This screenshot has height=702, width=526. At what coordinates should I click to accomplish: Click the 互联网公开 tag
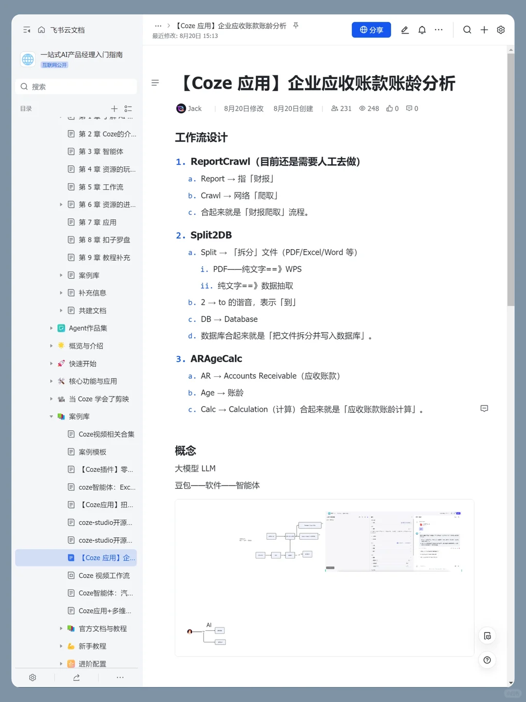tap(54, 65)
